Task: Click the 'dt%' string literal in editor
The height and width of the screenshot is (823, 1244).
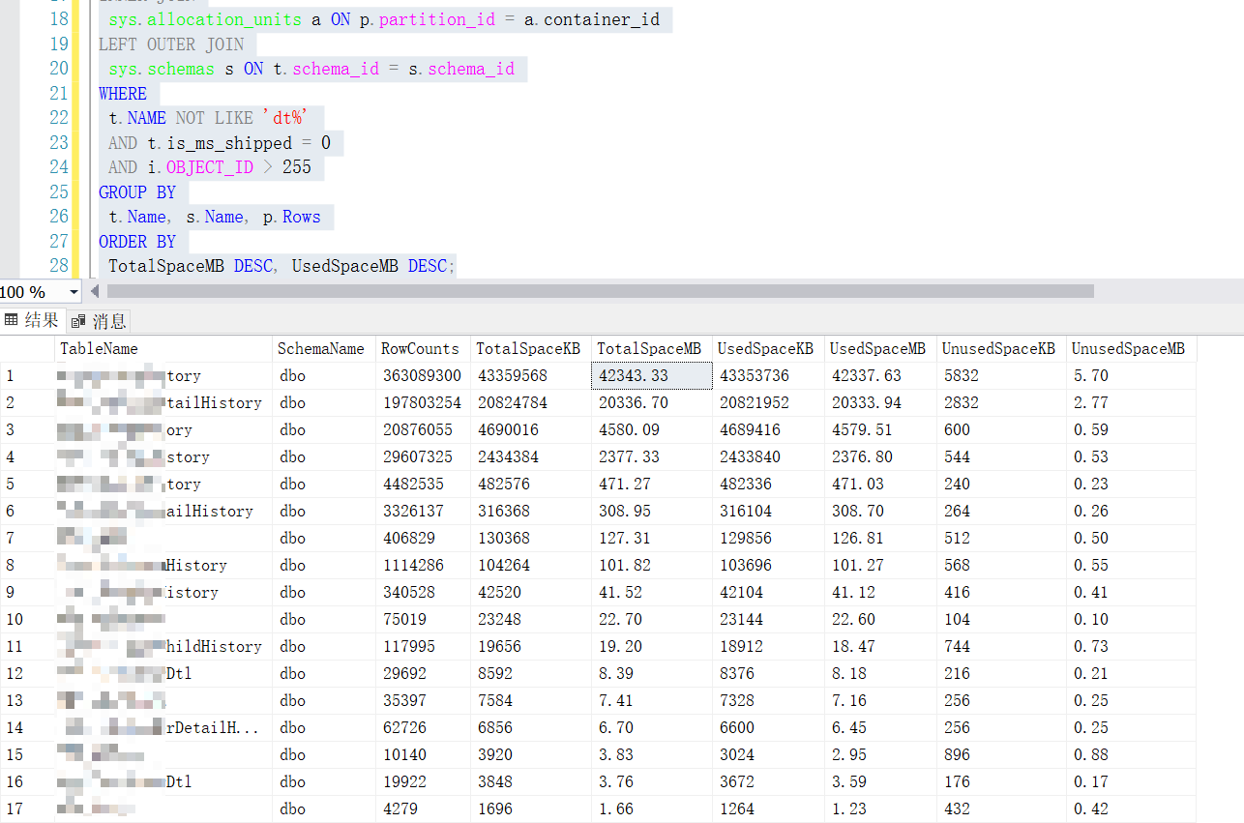Action: (285, 118)
